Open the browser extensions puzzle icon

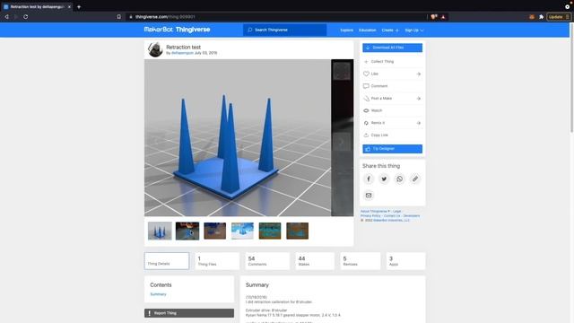click(541, 17)
